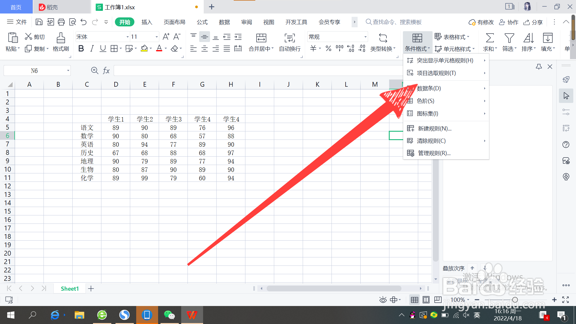Center text horizontally
Image resolution: width=576 pixels, height=324 pixels.
point(205,49)
